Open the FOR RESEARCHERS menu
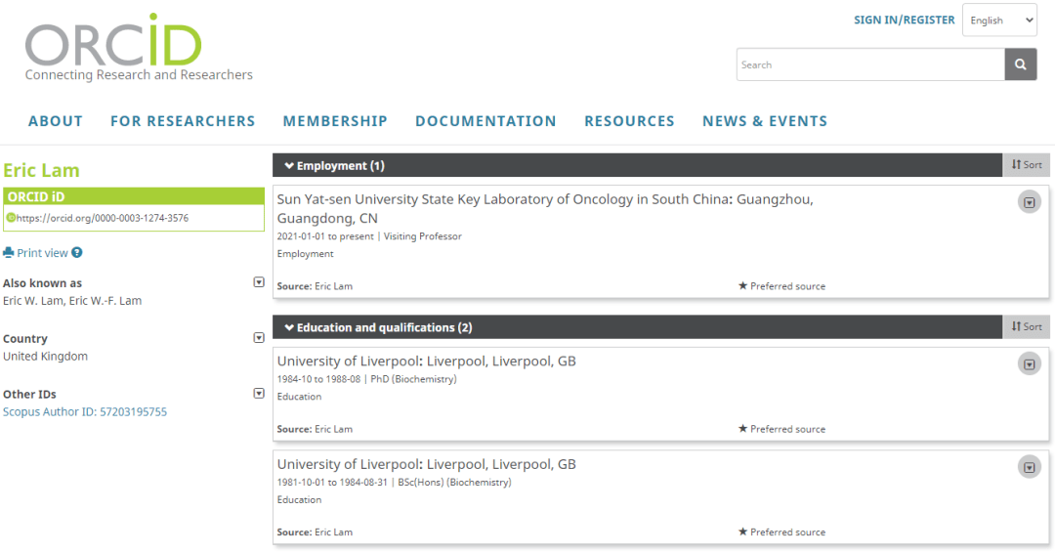The height and width of the screenshot is (553, 1055). coord(183,121)
